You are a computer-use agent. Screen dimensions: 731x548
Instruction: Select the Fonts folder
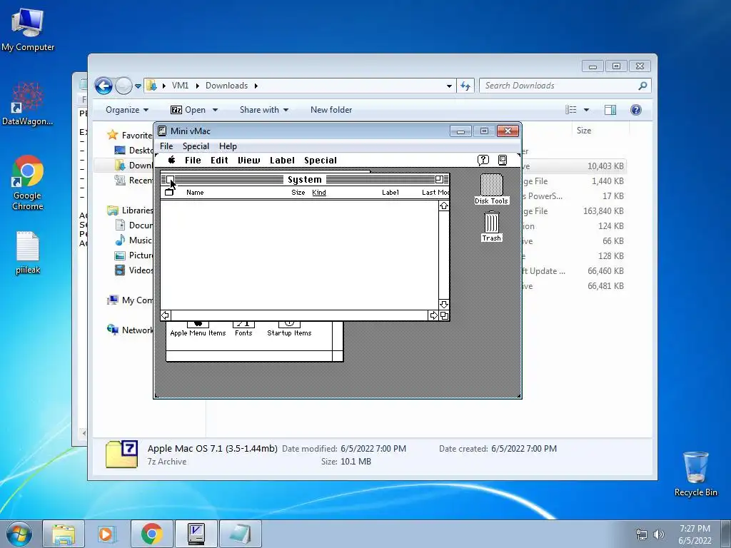click(x=243, y=328)
